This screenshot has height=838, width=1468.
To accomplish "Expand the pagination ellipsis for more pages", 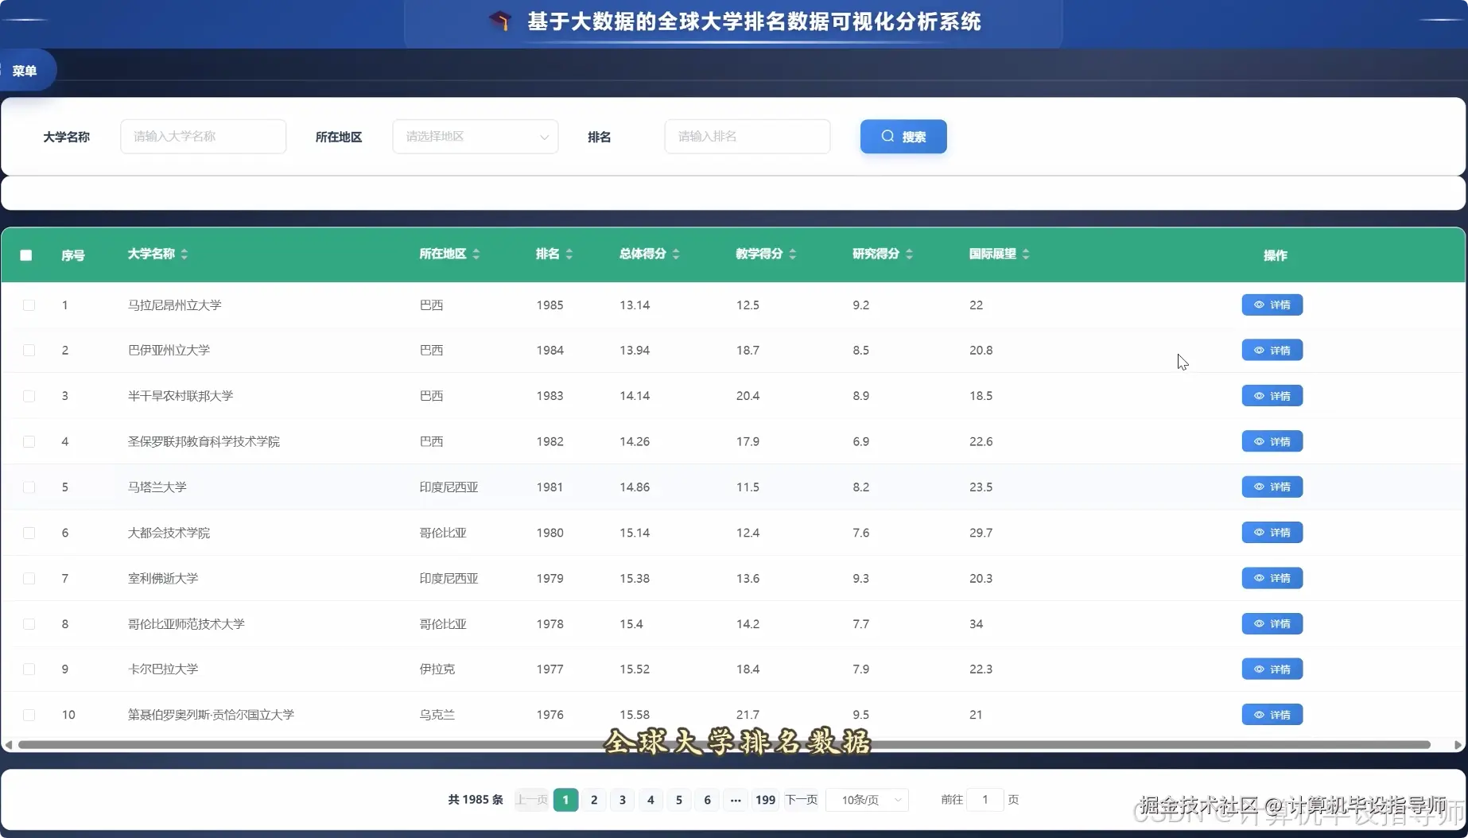I will tap(736, 800).
